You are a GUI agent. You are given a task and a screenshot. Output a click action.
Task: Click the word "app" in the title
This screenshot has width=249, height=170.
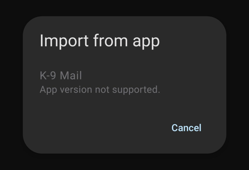146,42
